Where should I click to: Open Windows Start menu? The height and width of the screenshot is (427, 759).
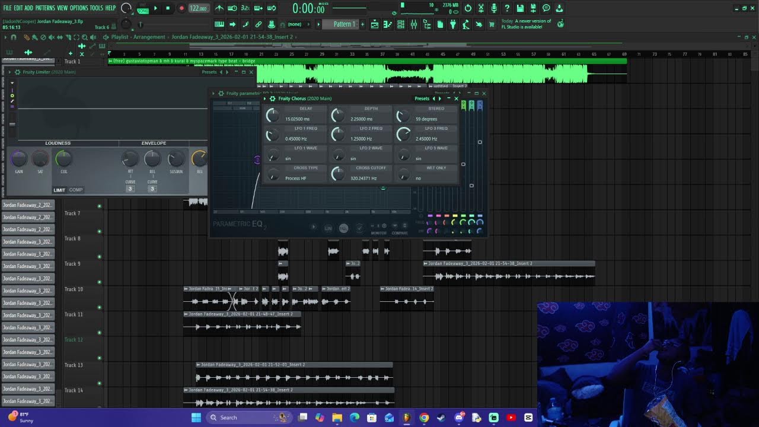tap(196, 418)
